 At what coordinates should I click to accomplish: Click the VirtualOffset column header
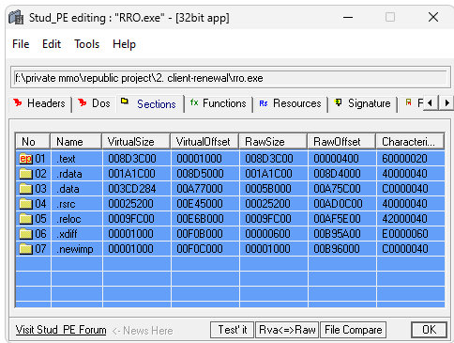click(x=204, y=142)
